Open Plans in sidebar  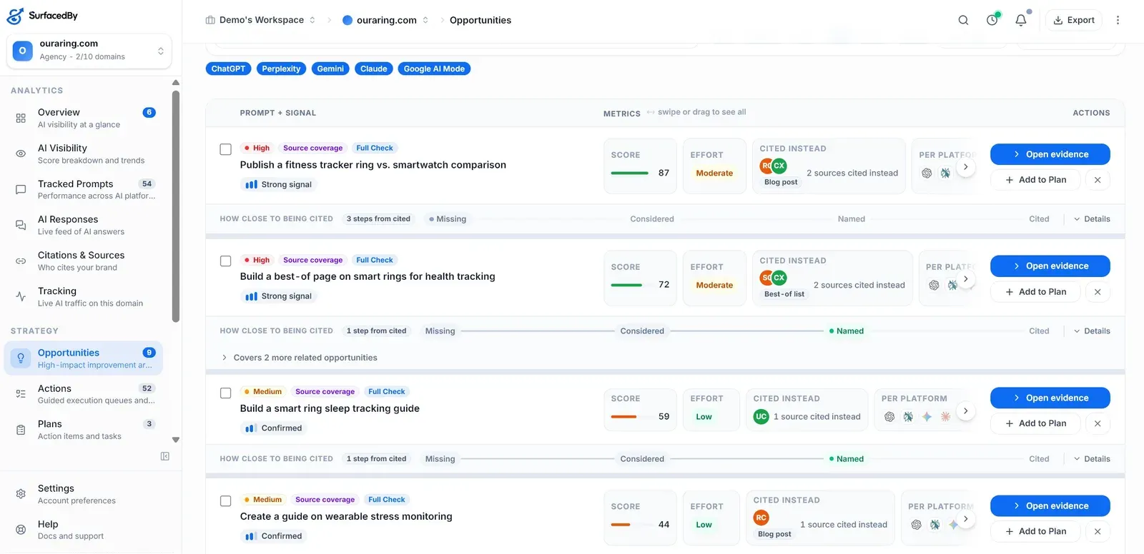click(84, 429)
